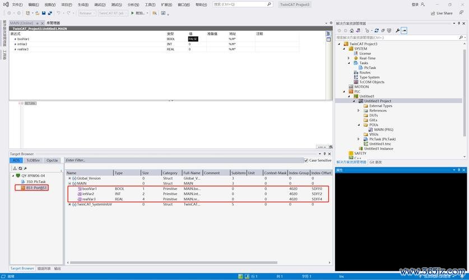
Task: Click the Enter Filter input field
Action: pyautogui.click(x=184, y=161)
